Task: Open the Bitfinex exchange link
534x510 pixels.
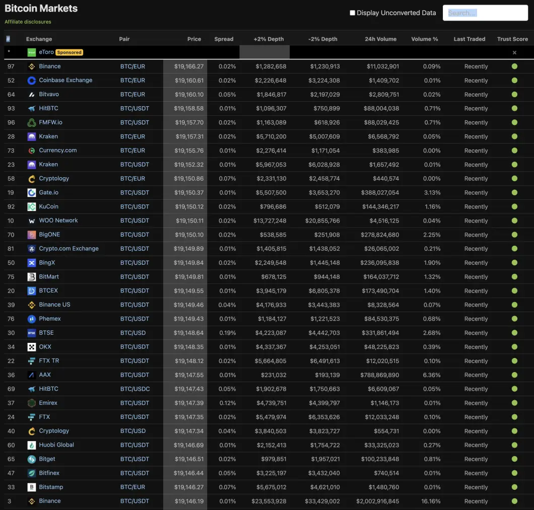Action: tap(49, 473)
